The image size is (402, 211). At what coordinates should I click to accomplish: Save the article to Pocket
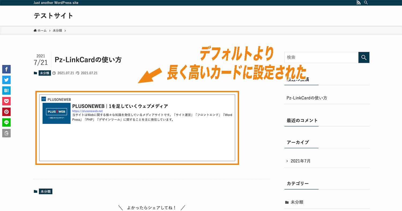coord(6,101)
